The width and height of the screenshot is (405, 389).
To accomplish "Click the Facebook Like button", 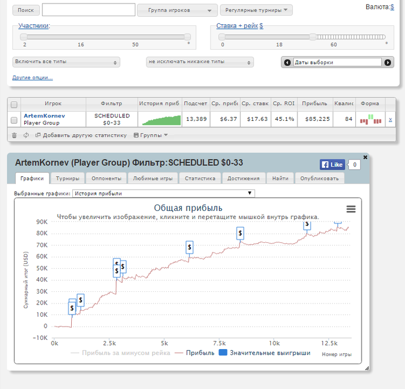I will (333, 165).
